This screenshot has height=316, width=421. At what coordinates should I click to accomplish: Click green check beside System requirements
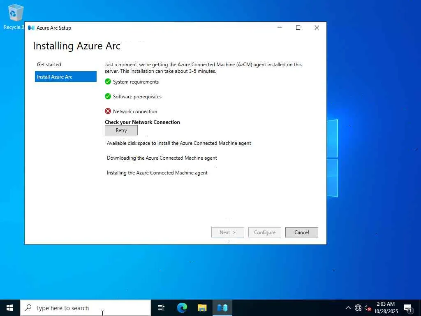click(x=108, y=81)
